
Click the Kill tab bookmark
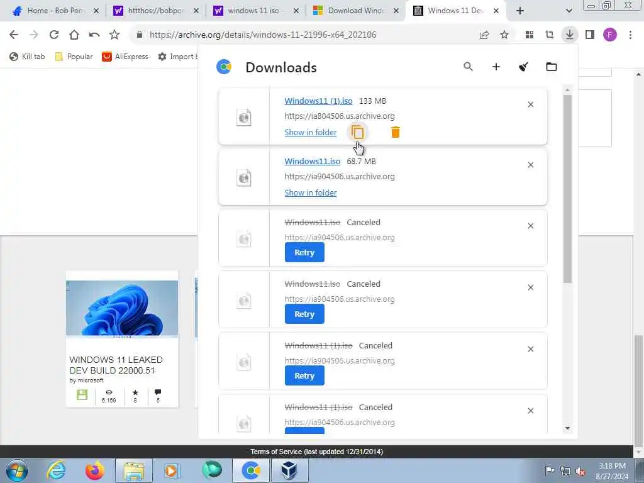pyautogui.click(x=27, y=57)
